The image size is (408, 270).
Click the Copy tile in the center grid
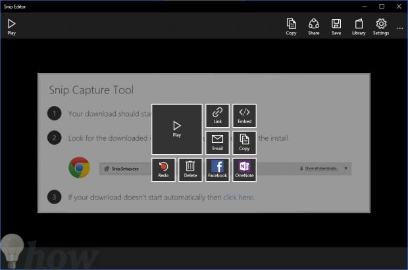point(244,142)
